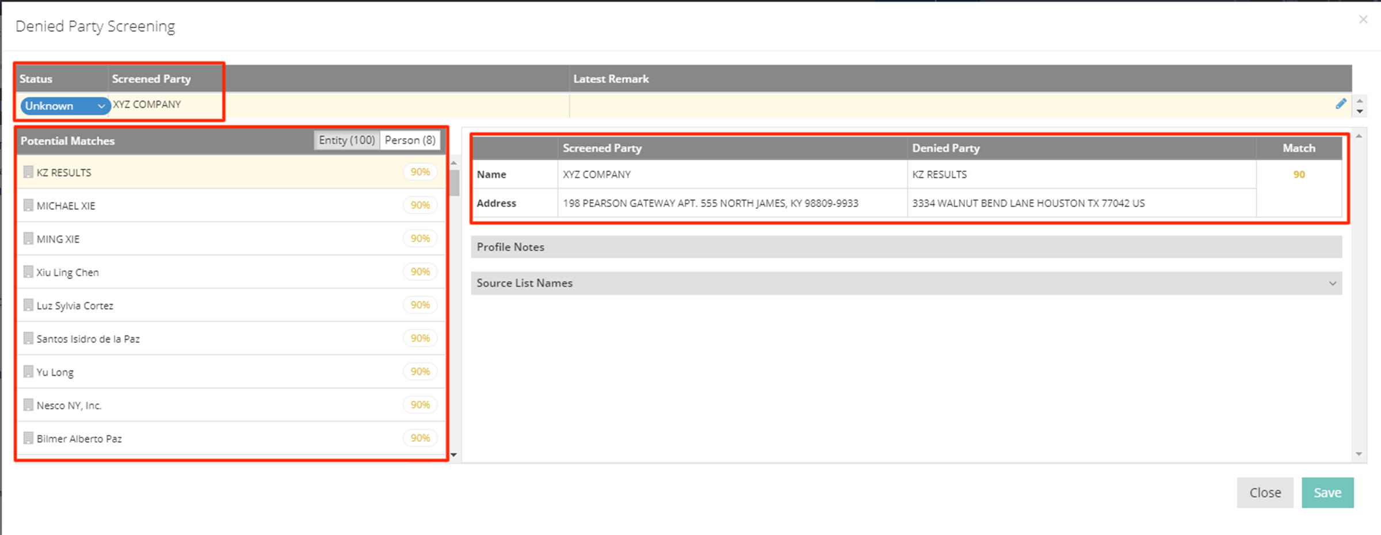Click the Latest Remark field

click(x=949, y=106)
